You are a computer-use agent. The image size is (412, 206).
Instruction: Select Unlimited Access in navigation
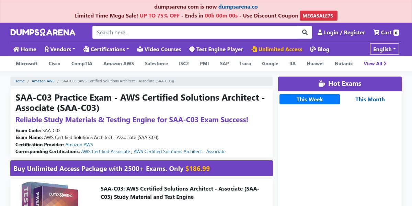coord(277,49)
